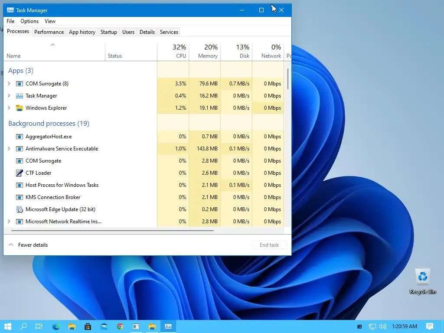The height and width of the screenshot is (333, 444).
Task: Click the Task Manager process row icon
Action: [19, 96]
